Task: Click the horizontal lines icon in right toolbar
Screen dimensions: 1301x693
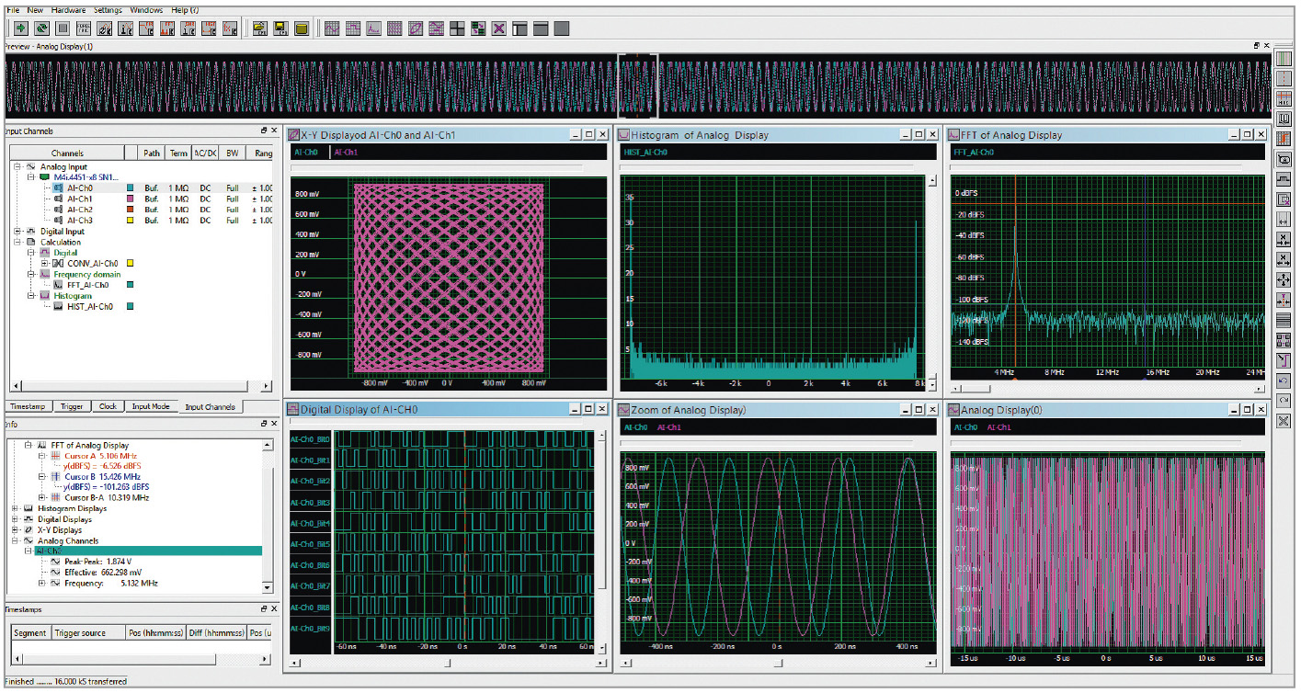Action: 1284,320
